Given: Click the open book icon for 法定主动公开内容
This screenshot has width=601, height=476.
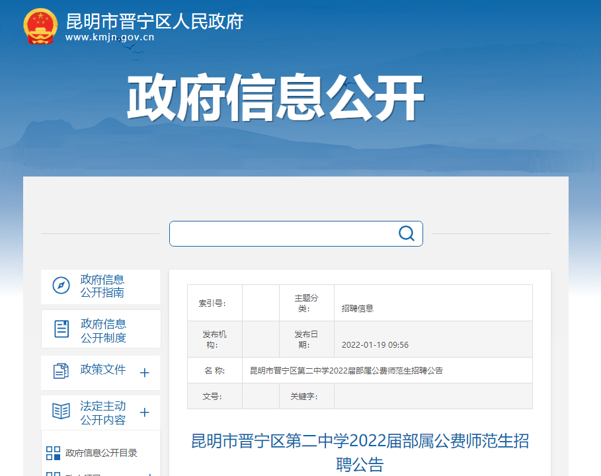Looking at the screenshot, I should point(61,411).
